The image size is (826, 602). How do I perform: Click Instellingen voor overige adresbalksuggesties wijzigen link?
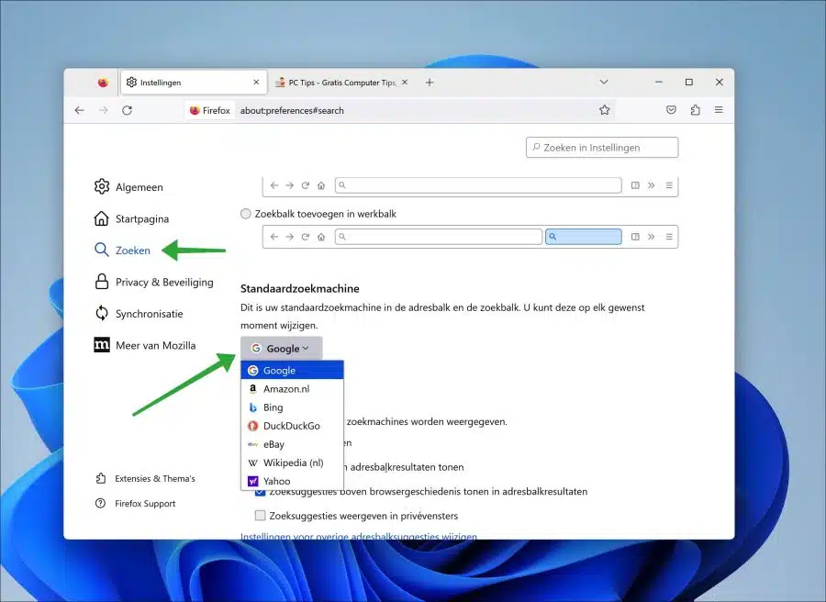coord(359,536)
